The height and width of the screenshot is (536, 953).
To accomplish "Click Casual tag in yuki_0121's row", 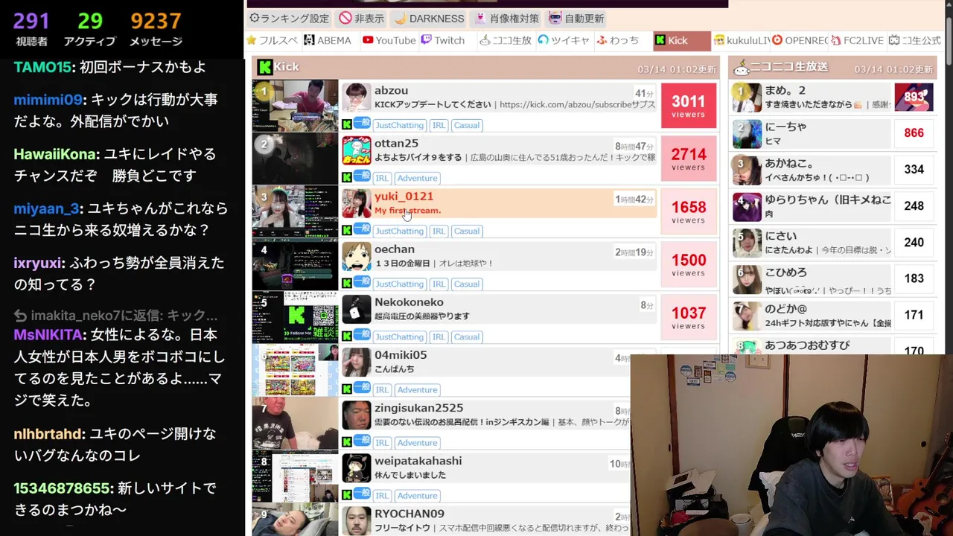I will [467, 231].
